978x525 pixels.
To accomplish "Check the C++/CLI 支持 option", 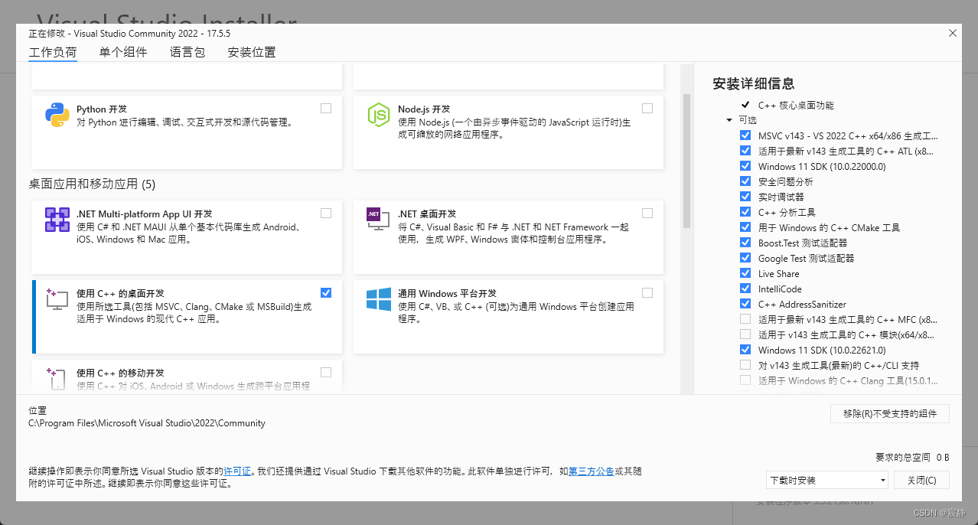I will point(745,365).
